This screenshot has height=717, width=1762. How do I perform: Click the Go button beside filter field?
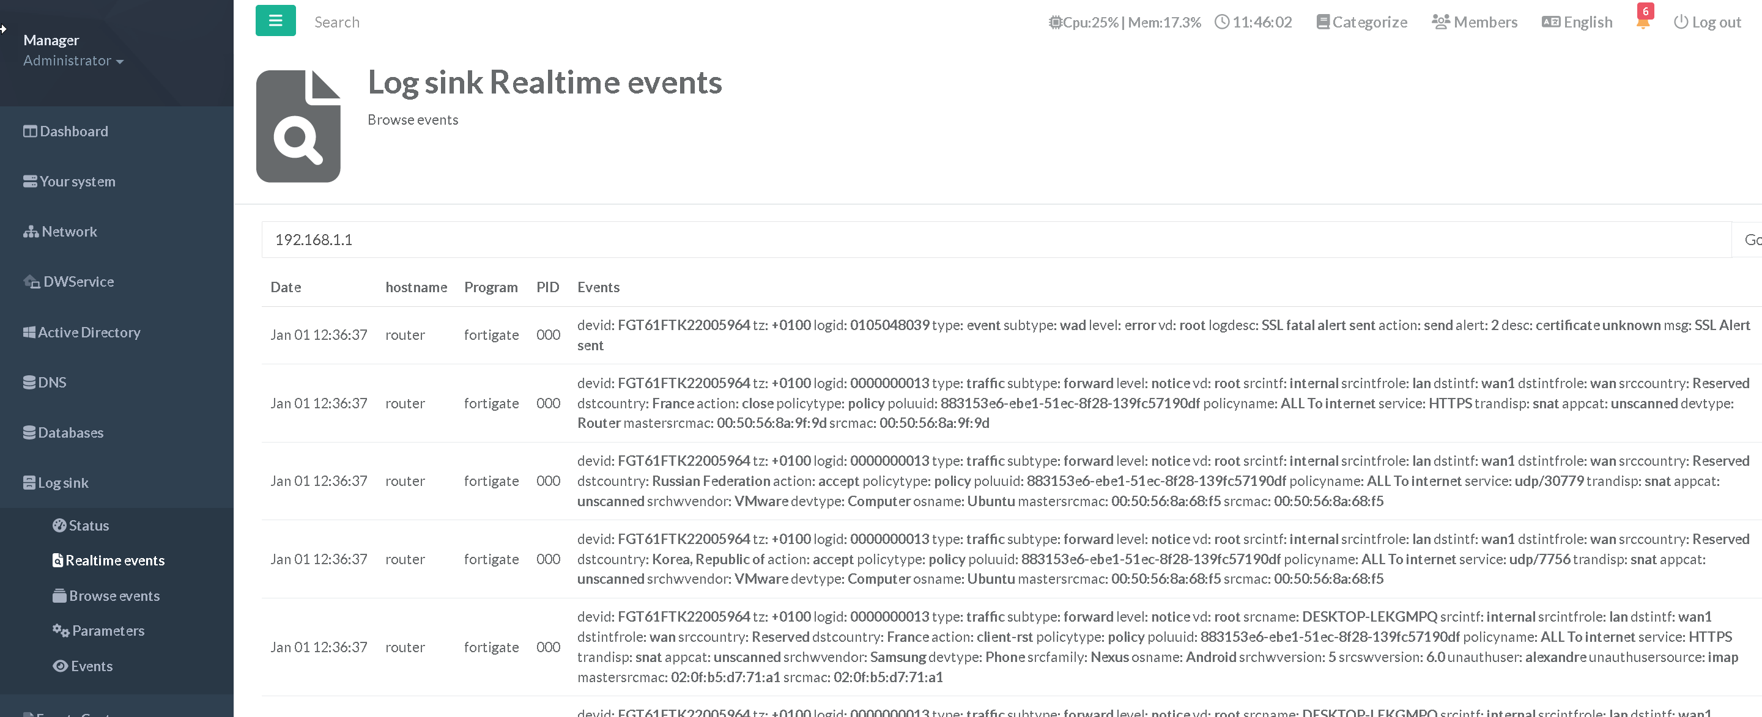[1749, 239]
